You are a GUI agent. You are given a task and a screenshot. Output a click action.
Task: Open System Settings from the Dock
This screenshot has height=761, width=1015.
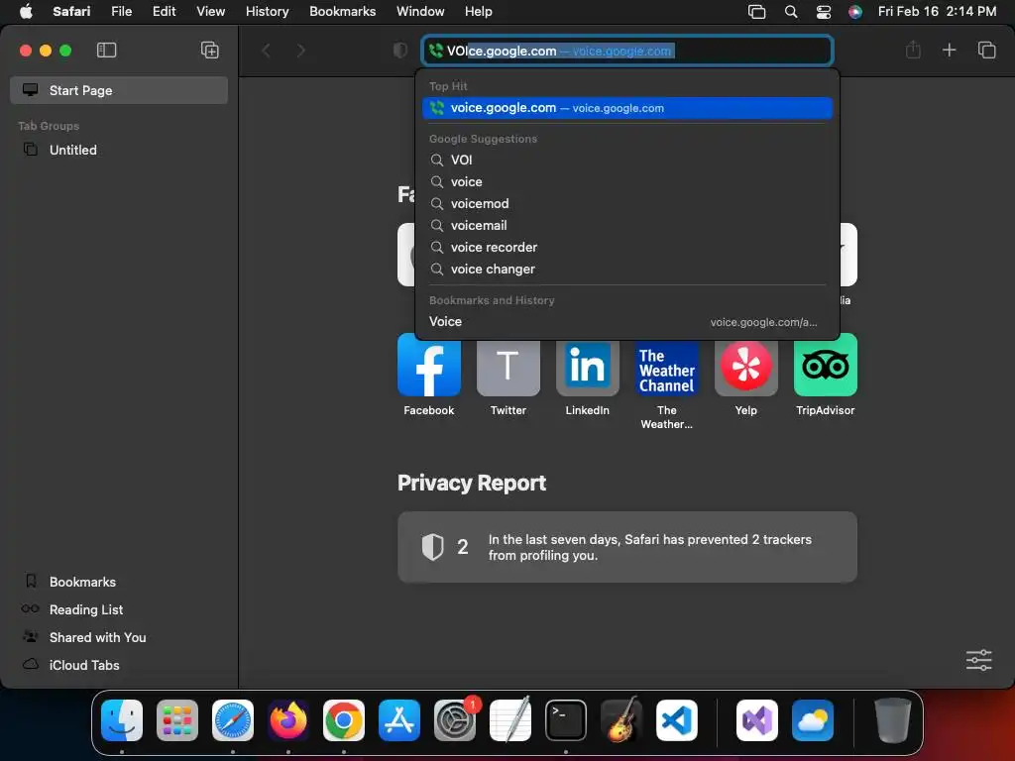pyautogui.click(x=454, y=720)
